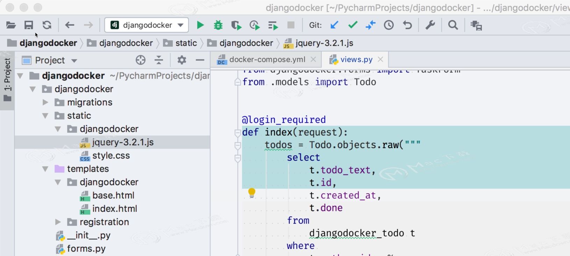Click the Git revert arrow icon
Screen dimensions: 570x256
407,25
